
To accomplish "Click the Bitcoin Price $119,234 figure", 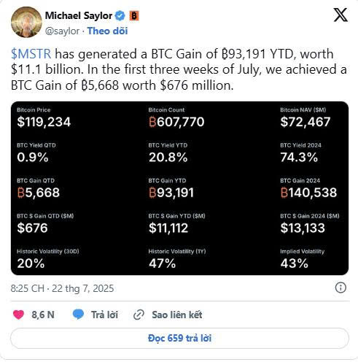I will 44,122.
